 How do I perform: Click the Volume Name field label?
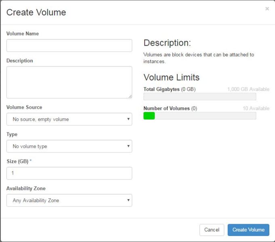click(x=23, y=34)
